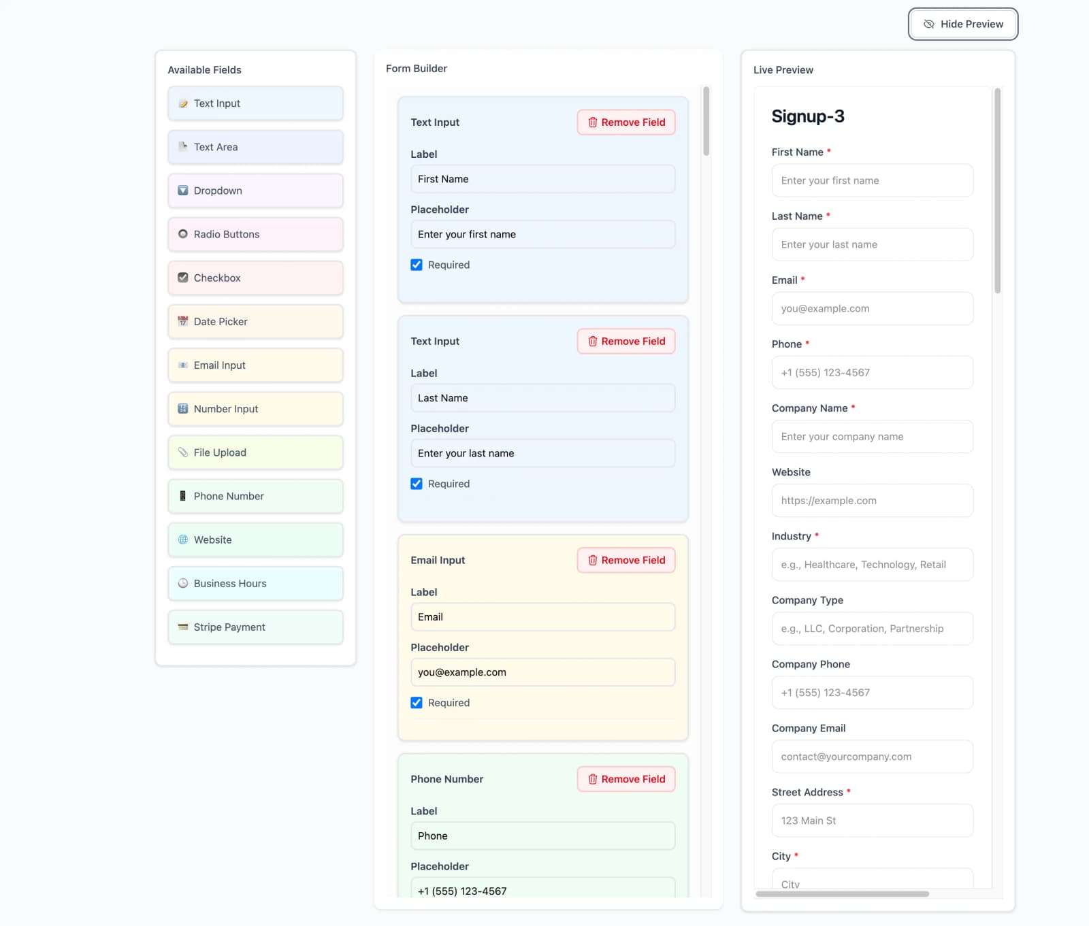Viewport: 1089px width, 926px height.
Task: Click the Form Builder vertical scrollbar
Action: tap(706, 121)
